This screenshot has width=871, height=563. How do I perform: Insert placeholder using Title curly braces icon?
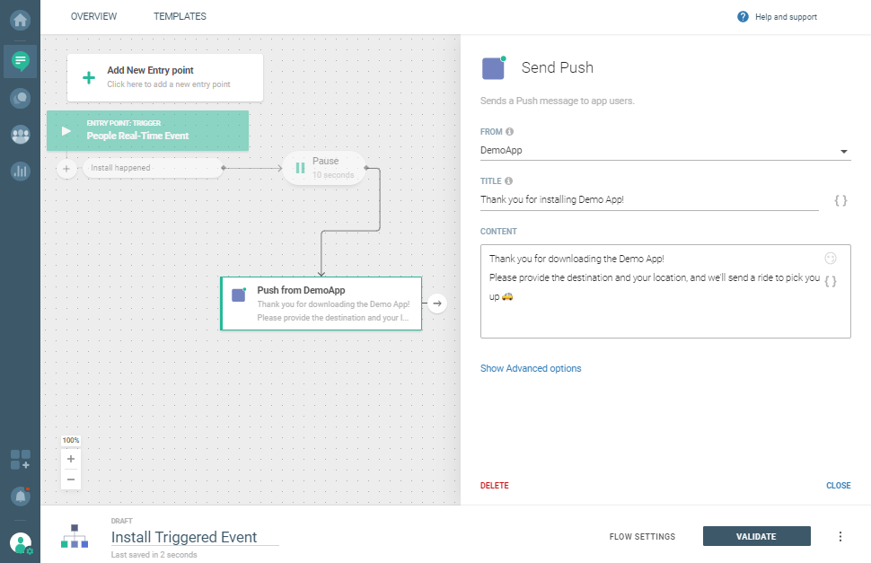coord(840,200)
